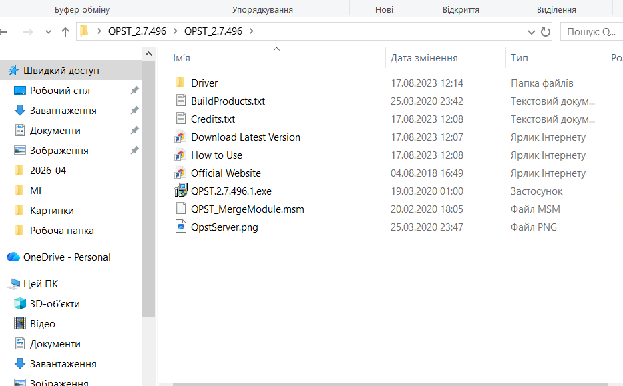Select Цей ПК in navigation pane
This screenshot has height=386, width=623.
(41, 283)
